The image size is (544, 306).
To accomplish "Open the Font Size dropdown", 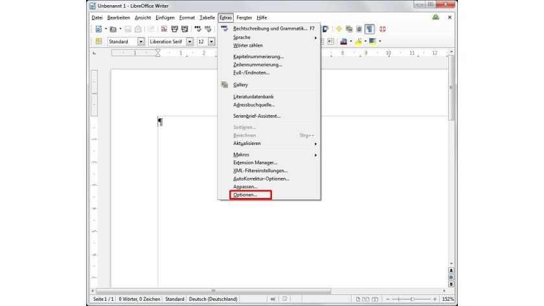I will [x=211, y=41].
